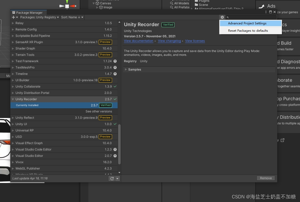Collapse the Unity Recorder package entry
Screen dimensions: 300x202
[13, 99]
